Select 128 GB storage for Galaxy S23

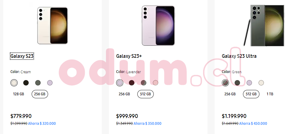point(19,94)
